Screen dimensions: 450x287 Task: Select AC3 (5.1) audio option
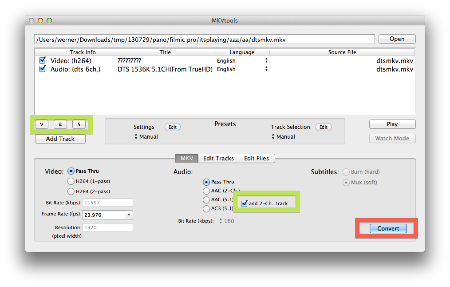[206, 208]
